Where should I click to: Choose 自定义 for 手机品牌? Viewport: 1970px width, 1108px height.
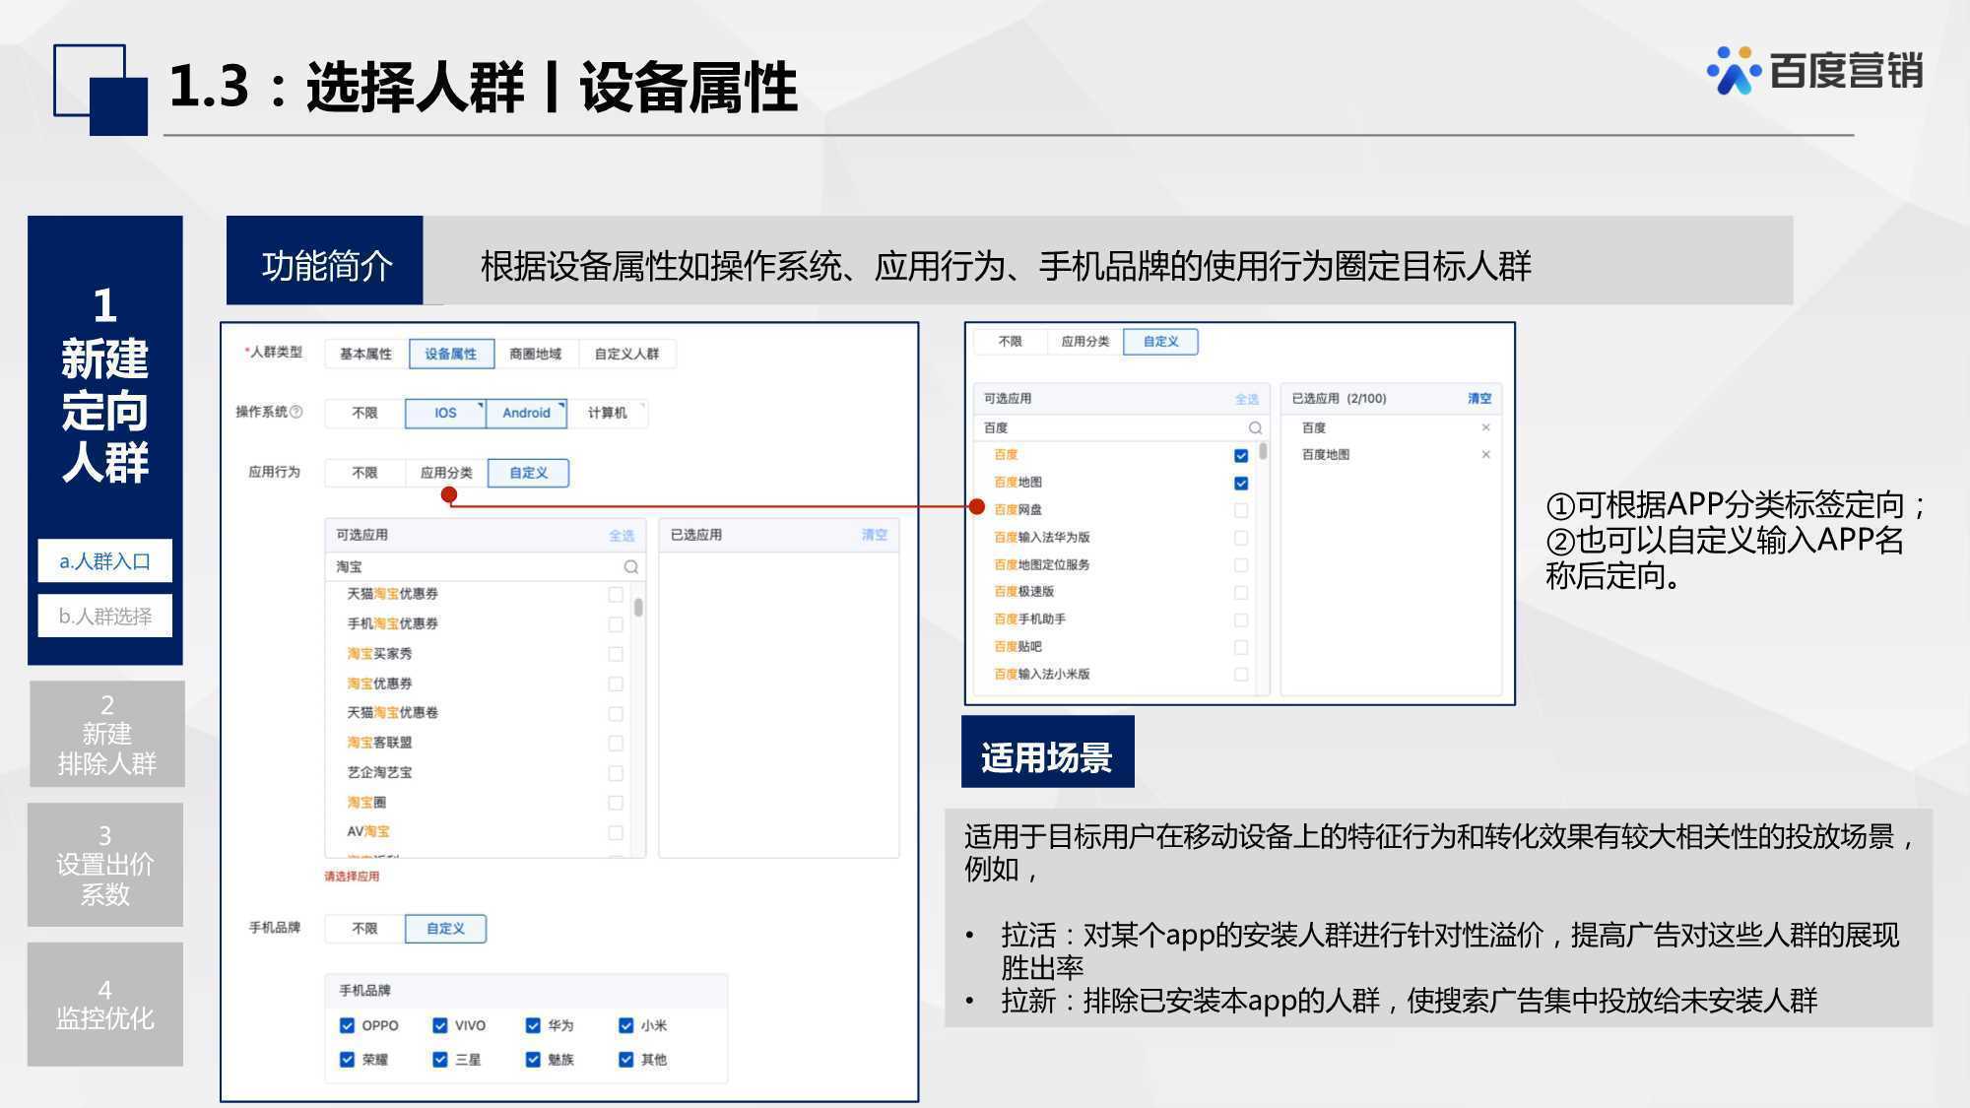pos(445,928)
